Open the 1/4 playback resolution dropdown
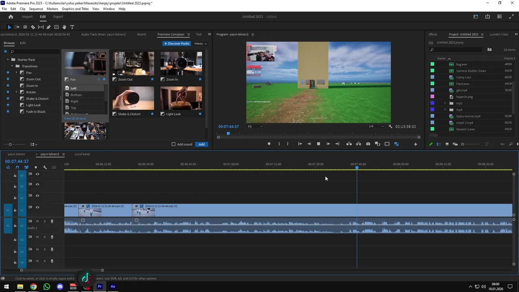This screenshot has height=292, width=519. click(x=375, y=127)
